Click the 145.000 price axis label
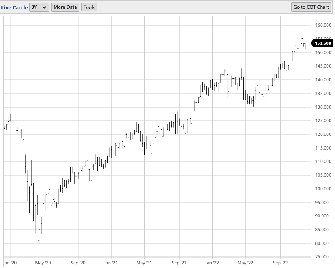The height and width of the screenshot is (268, 335). coord(323,66)
